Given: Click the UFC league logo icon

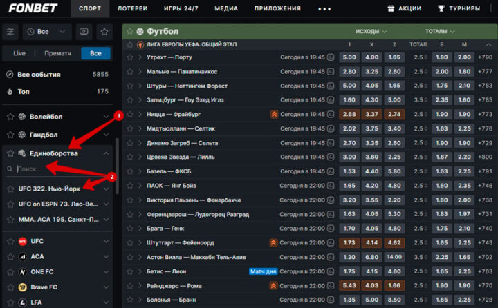Looking at the screenshot, I should click(23, 242).
